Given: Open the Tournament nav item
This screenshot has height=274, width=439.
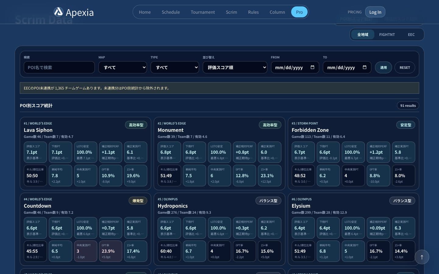Looking at the screenshot, I should coord(203,12).
